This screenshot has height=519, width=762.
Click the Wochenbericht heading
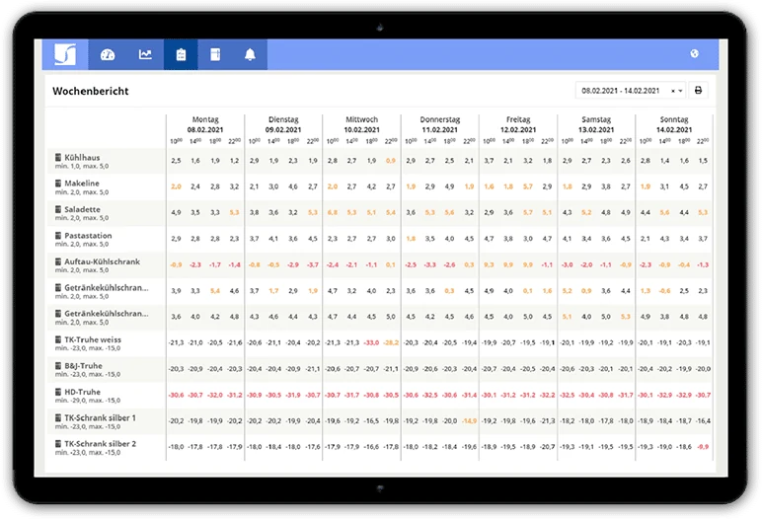(91, 91)
